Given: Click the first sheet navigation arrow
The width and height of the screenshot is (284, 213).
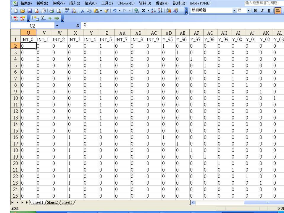Looking at the screenshot, I should click(12, 202).
